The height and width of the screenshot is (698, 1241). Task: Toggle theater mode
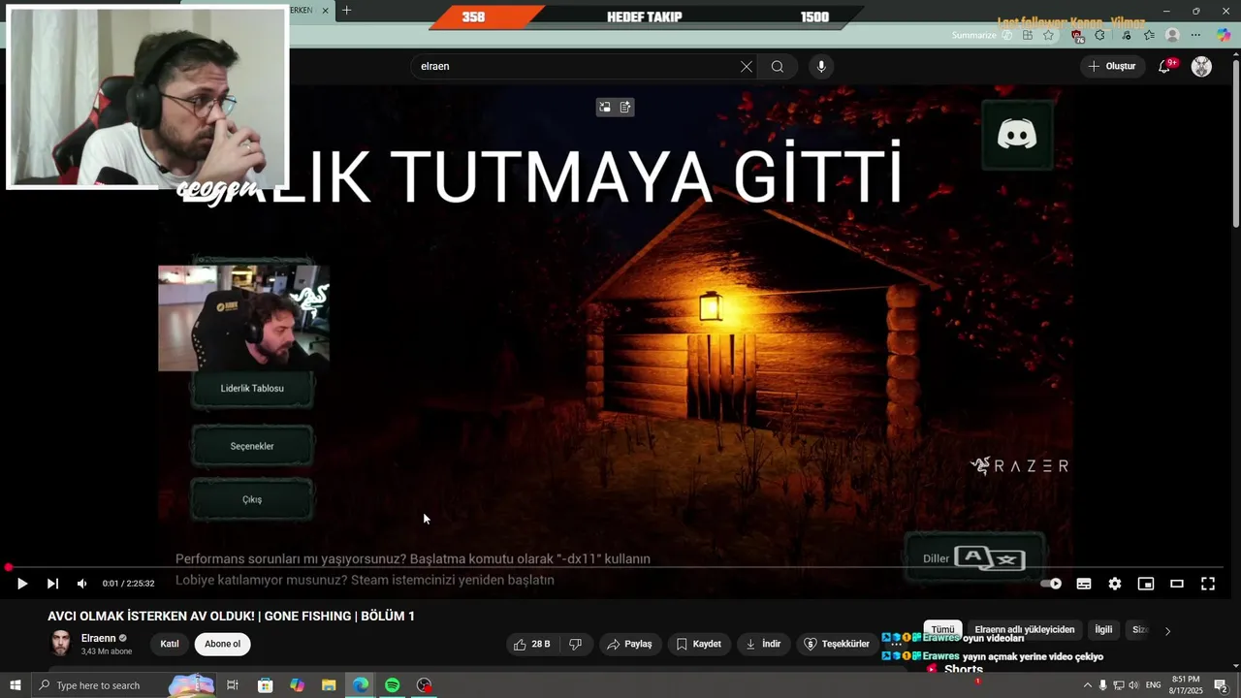click(1177, 584)
